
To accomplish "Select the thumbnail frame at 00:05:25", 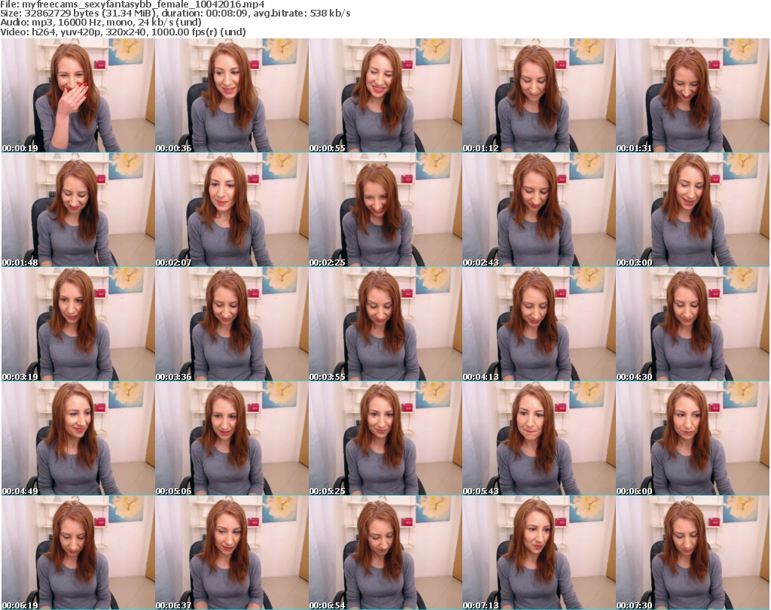I will (x=385, y=439).
